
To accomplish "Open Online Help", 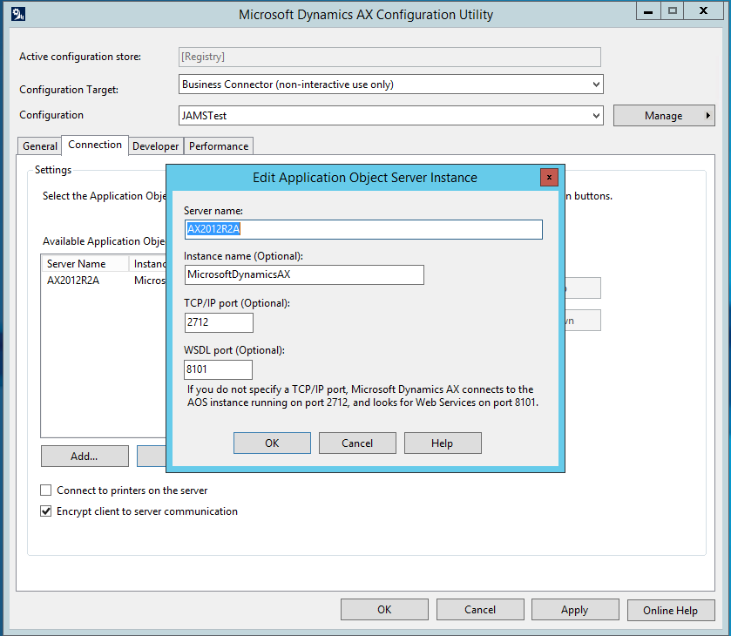I will pyautogui.click(x=670, y=610).
